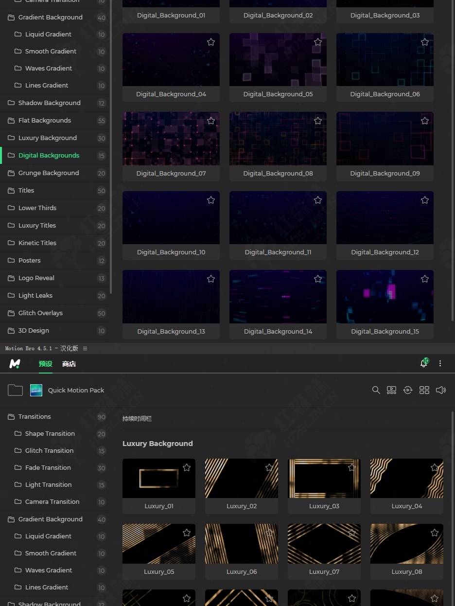
Task: Open the notifications bell
Action: 423,364
